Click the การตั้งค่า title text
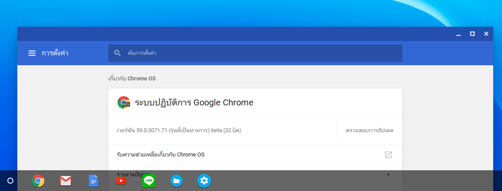The height and width of the screenshot is (191, 502). [55, 53]
